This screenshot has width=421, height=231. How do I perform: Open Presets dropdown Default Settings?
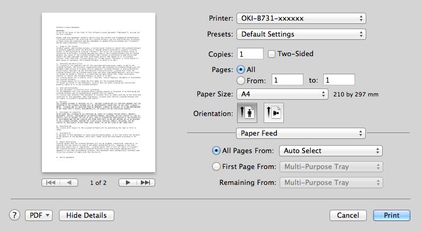coord(301,34)
